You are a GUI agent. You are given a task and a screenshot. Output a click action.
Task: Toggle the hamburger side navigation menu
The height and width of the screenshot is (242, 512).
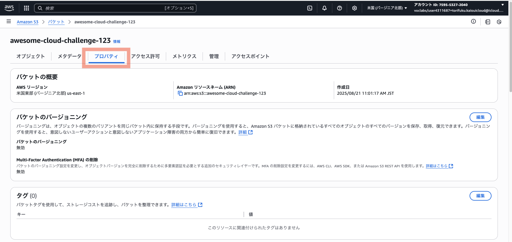tap(9, 22)
